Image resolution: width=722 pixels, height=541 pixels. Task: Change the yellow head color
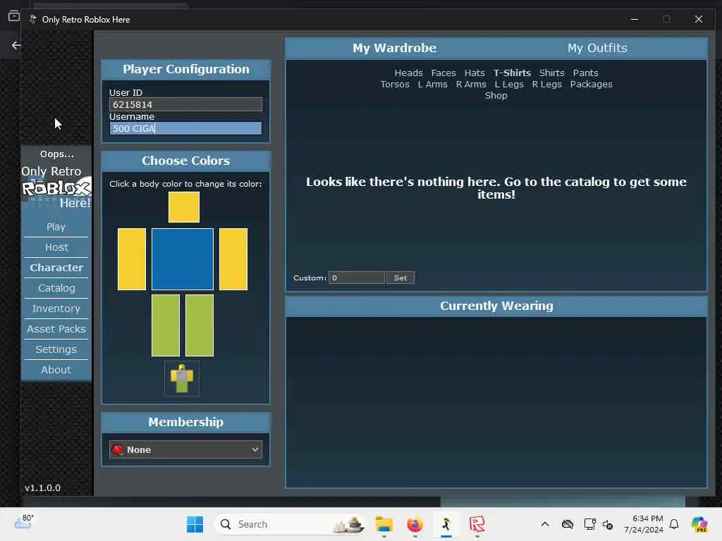[x=184, y=207]
